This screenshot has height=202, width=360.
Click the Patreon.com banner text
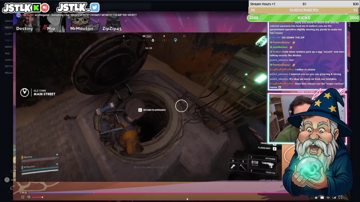(x=306, y=92)
